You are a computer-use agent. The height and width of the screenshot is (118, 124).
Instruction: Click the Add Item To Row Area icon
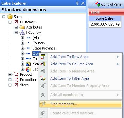(x=43, y=57)
